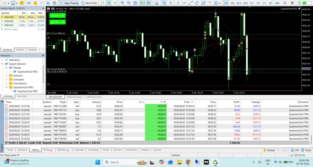
Task: Switch to Details tab in Market Watch
Action: pos(20,50)
